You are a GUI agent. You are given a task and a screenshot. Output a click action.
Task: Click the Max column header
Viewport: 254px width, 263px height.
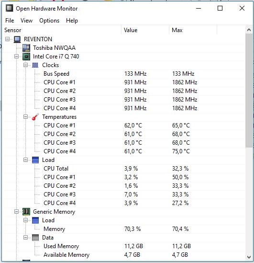(193, 30)
